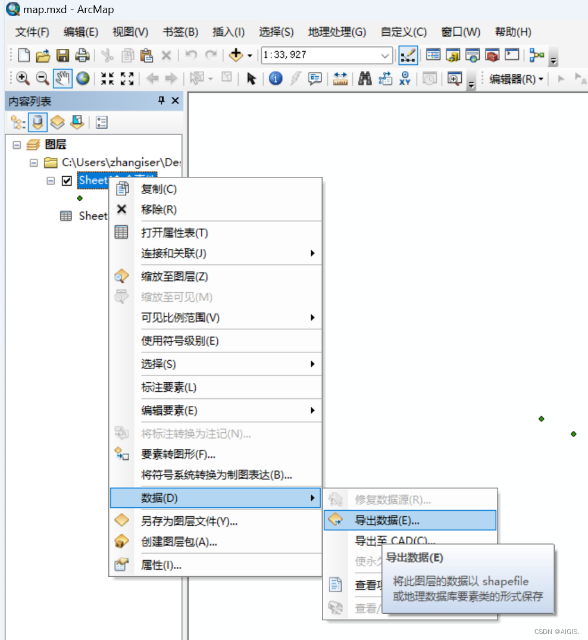Click the Fixed Zoom In icon
This screenshot has height=640, width=588.
pos(107,79)
